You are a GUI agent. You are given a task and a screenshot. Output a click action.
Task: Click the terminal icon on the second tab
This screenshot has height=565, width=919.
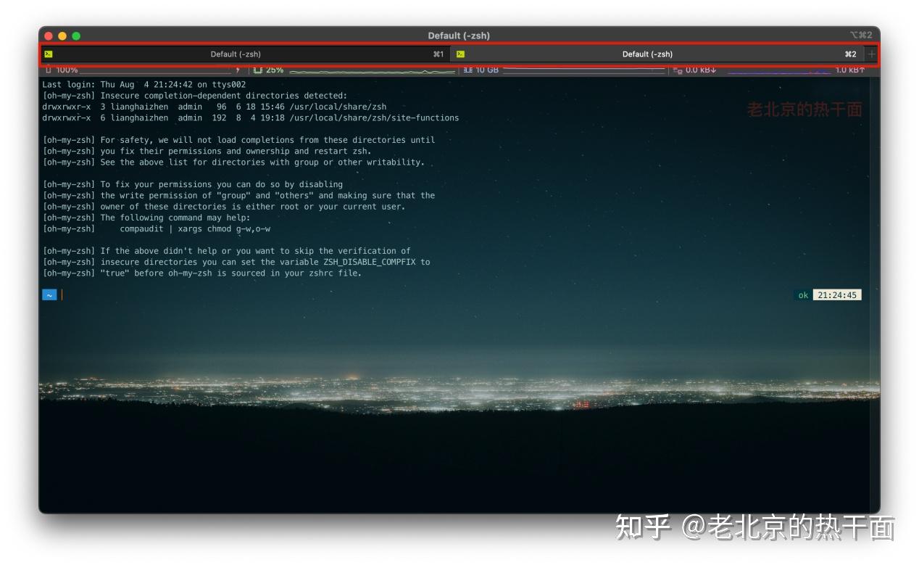(x=460, y=54)
